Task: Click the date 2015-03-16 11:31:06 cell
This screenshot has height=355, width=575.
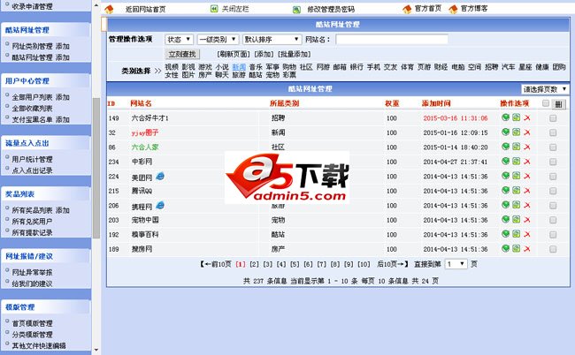Action: click(456, 118)
